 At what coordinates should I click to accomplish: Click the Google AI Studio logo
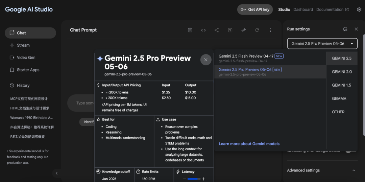(x=29, y=9)
